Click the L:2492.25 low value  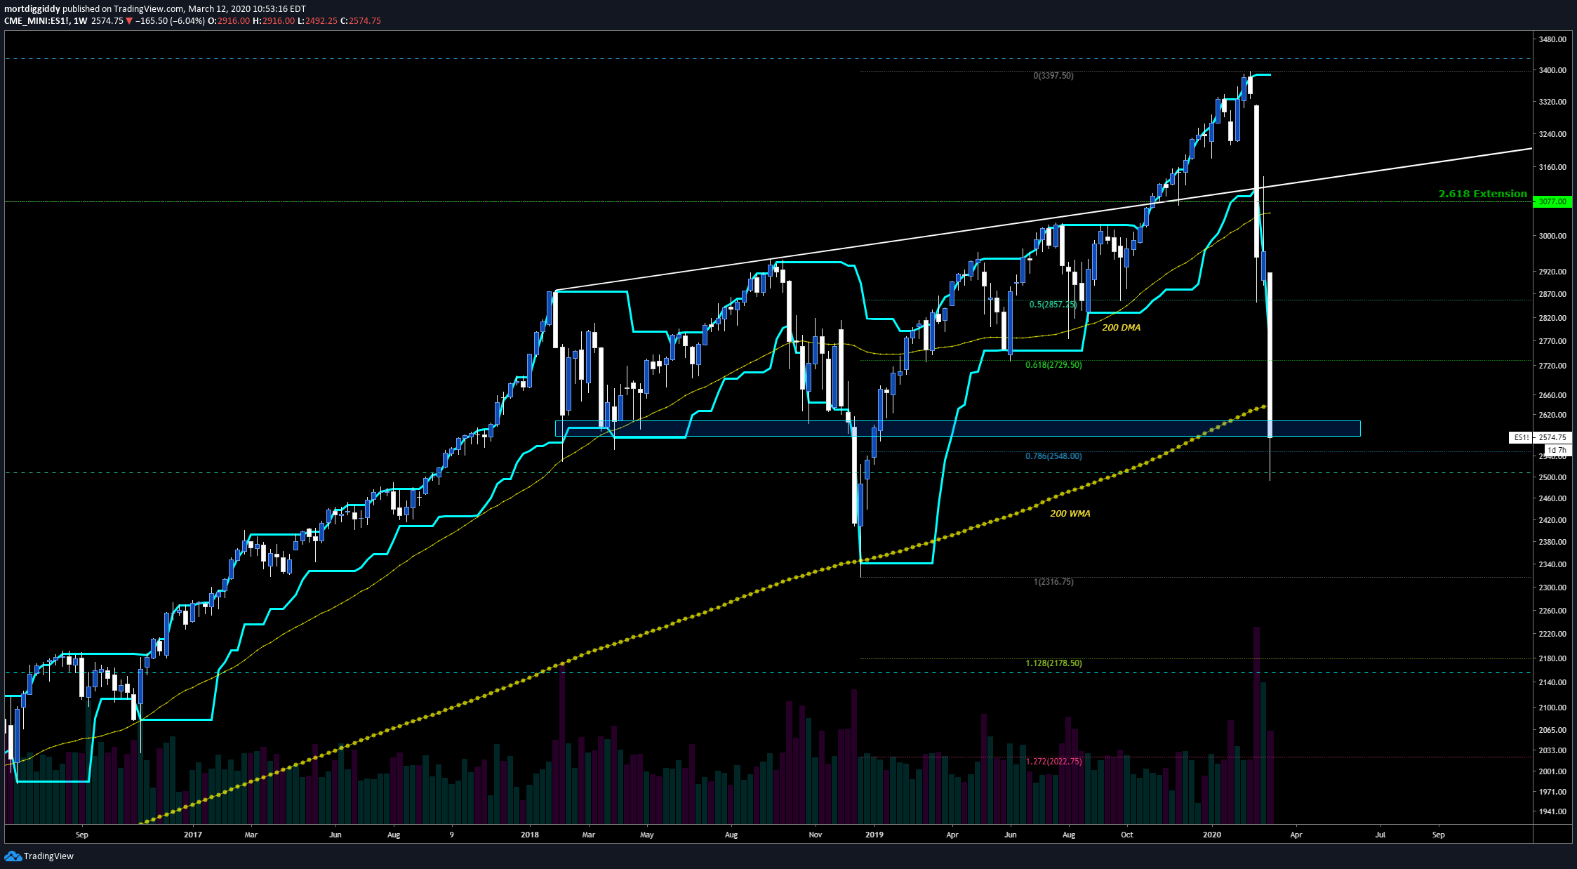317,21
